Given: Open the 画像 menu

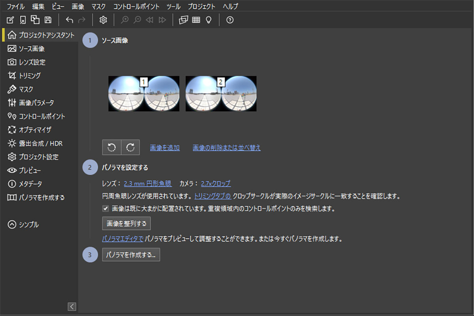Looking at the screenshot, I should (x=78, y=6).
